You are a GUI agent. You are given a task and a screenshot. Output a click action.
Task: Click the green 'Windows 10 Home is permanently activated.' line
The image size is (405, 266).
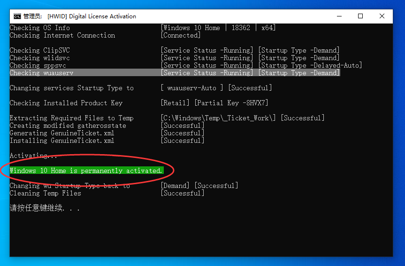[86, 171]
